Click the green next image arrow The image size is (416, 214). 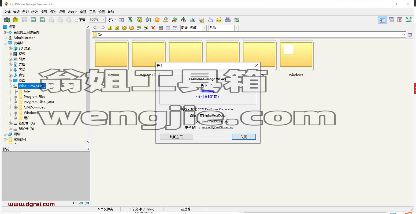42,20
